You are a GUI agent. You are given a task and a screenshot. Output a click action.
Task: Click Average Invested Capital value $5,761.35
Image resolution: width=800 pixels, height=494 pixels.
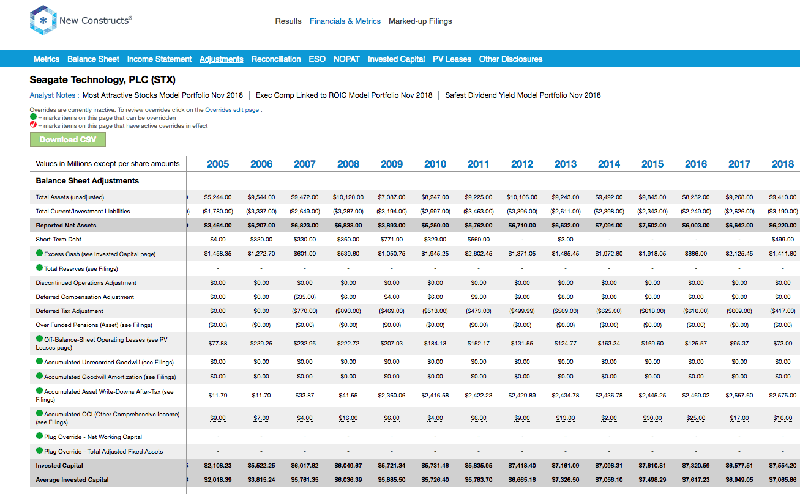pos(305,480)
